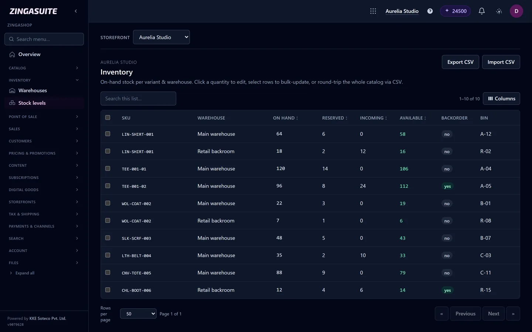Expand the Pricing & Promotions section
The height and width of the screenshot is (332, 532).
[44, 153]
